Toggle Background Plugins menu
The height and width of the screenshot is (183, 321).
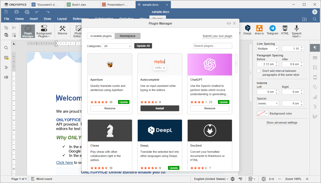[x=44, y=31]
